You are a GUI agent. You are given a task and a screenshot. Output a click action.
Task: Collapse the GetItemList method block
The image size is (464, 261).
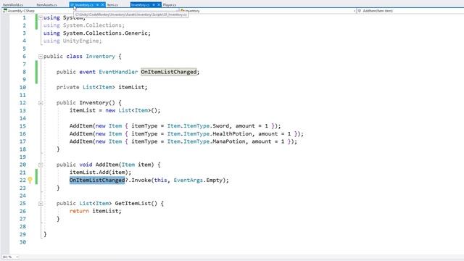pyautogui.click(x=41, y=203)
